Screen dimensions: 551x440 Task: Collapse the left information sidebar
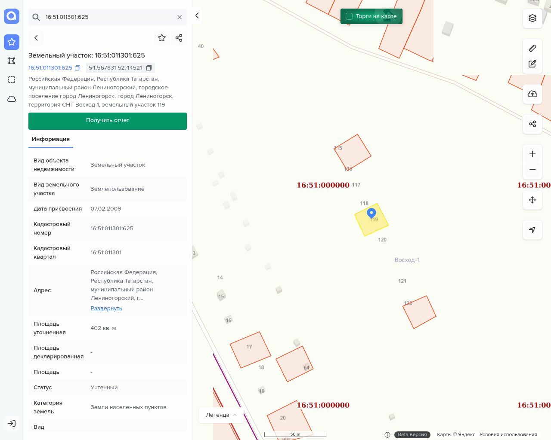coord(197,15)
